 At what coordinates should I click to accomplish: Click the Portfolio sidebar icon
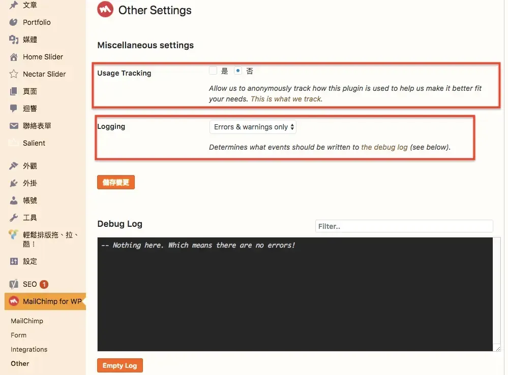[13, 22]
